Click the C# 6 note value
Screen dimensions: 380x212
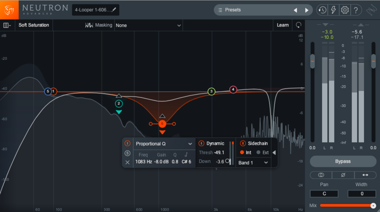[186, 162]
